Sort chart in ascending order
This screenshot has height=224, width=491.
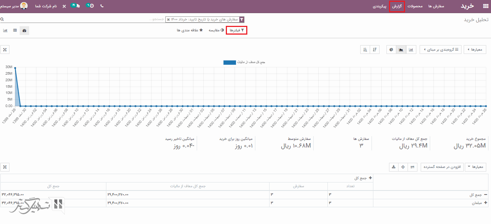(x=365, y=50)
